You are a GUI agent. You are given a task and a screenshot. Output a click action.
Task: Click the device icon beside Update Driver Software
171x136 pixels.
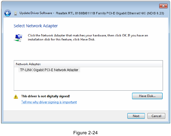point(16,13)
